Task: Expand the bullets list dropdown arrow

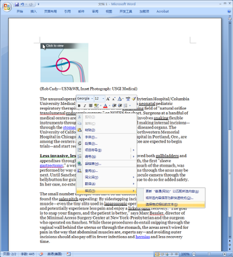Action: (x=130, y=105)
